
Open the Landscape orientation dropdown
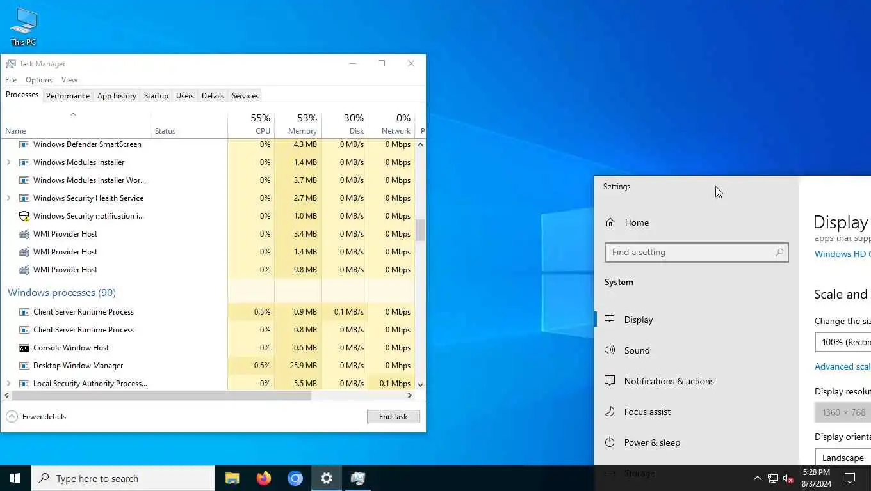(843, 458)
